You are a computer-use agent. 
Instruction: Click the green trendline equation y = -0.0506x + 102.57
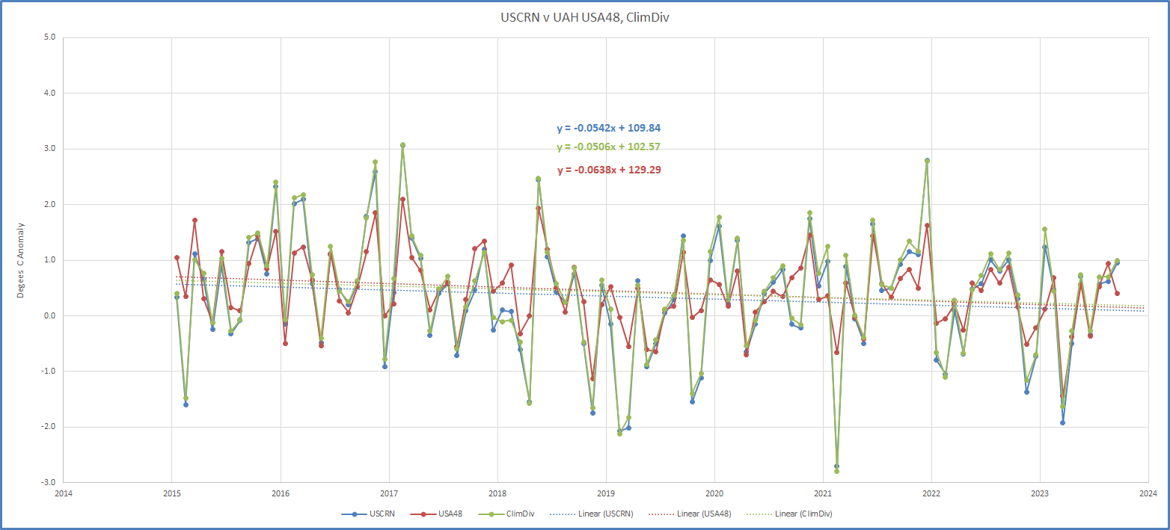pos(608,147)
